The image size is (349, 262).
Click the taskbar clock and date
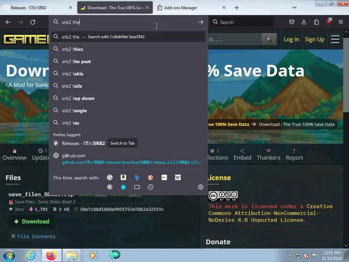pyautogui.click(x=331, y=256)
